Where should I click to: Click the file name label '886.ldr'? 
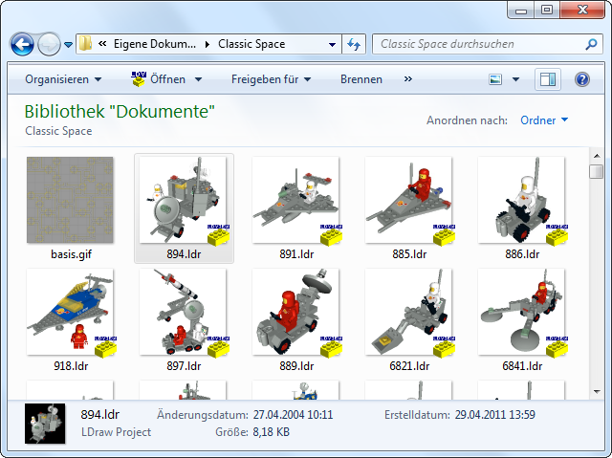pyautogui.click(x=522, y=254)
